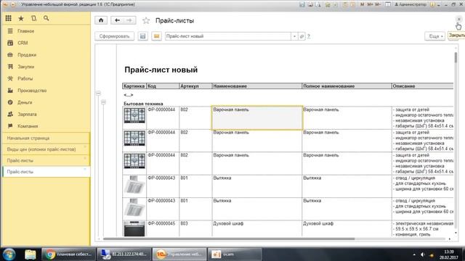Open the Windows Start button
465x261 pixels.
coord(9,254)
